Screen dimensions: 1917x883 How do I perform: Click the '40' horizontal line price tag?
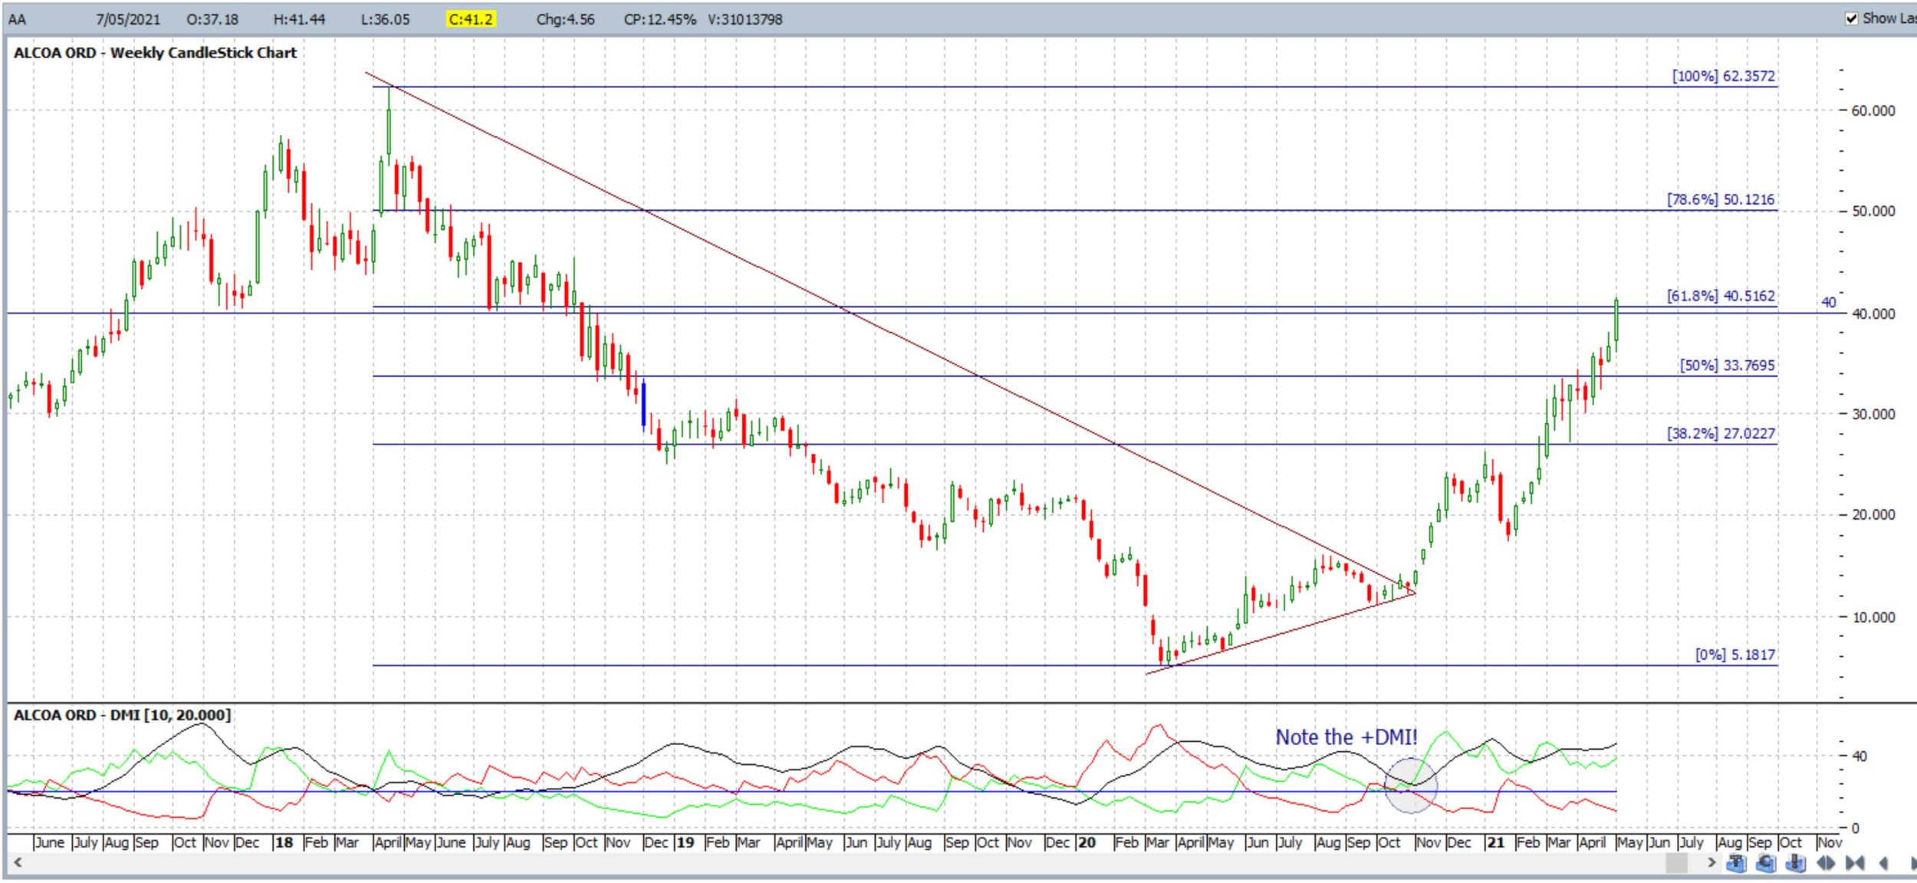[1829, 303]
